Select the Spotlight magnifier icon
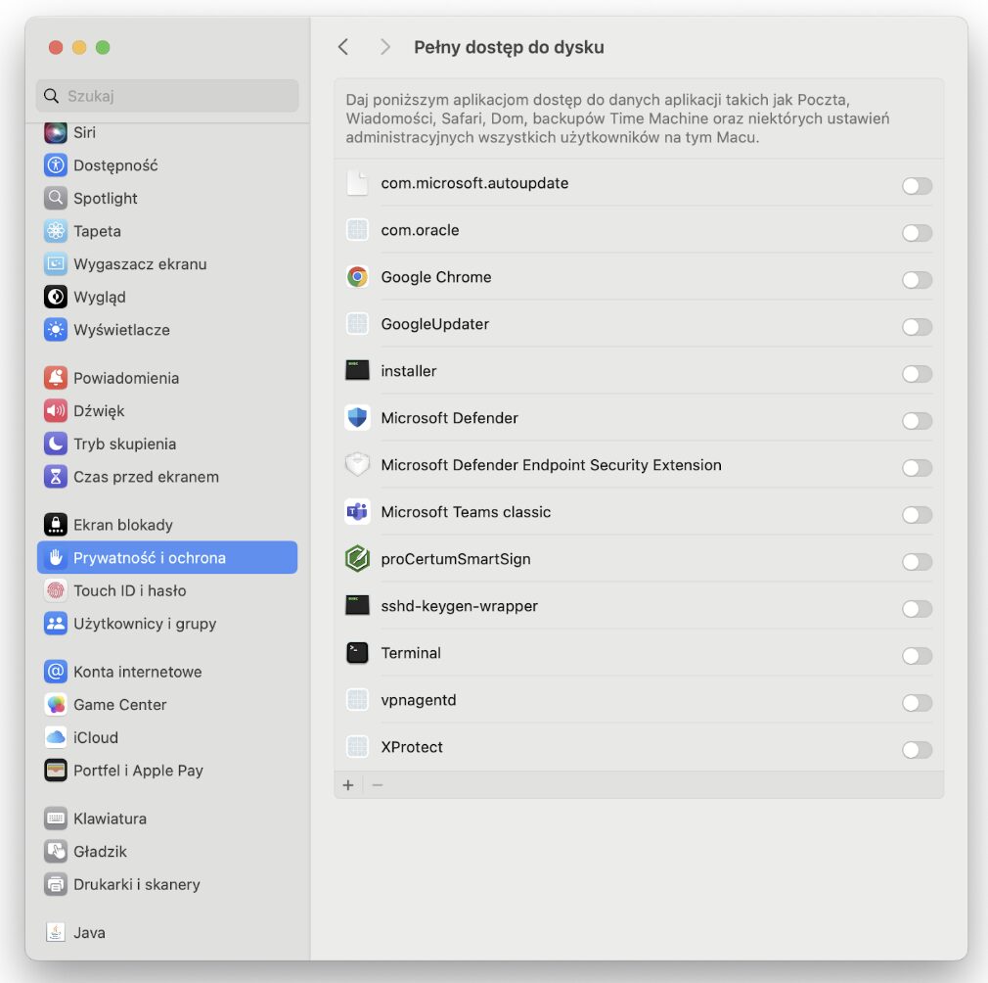 tap(56, 198)
